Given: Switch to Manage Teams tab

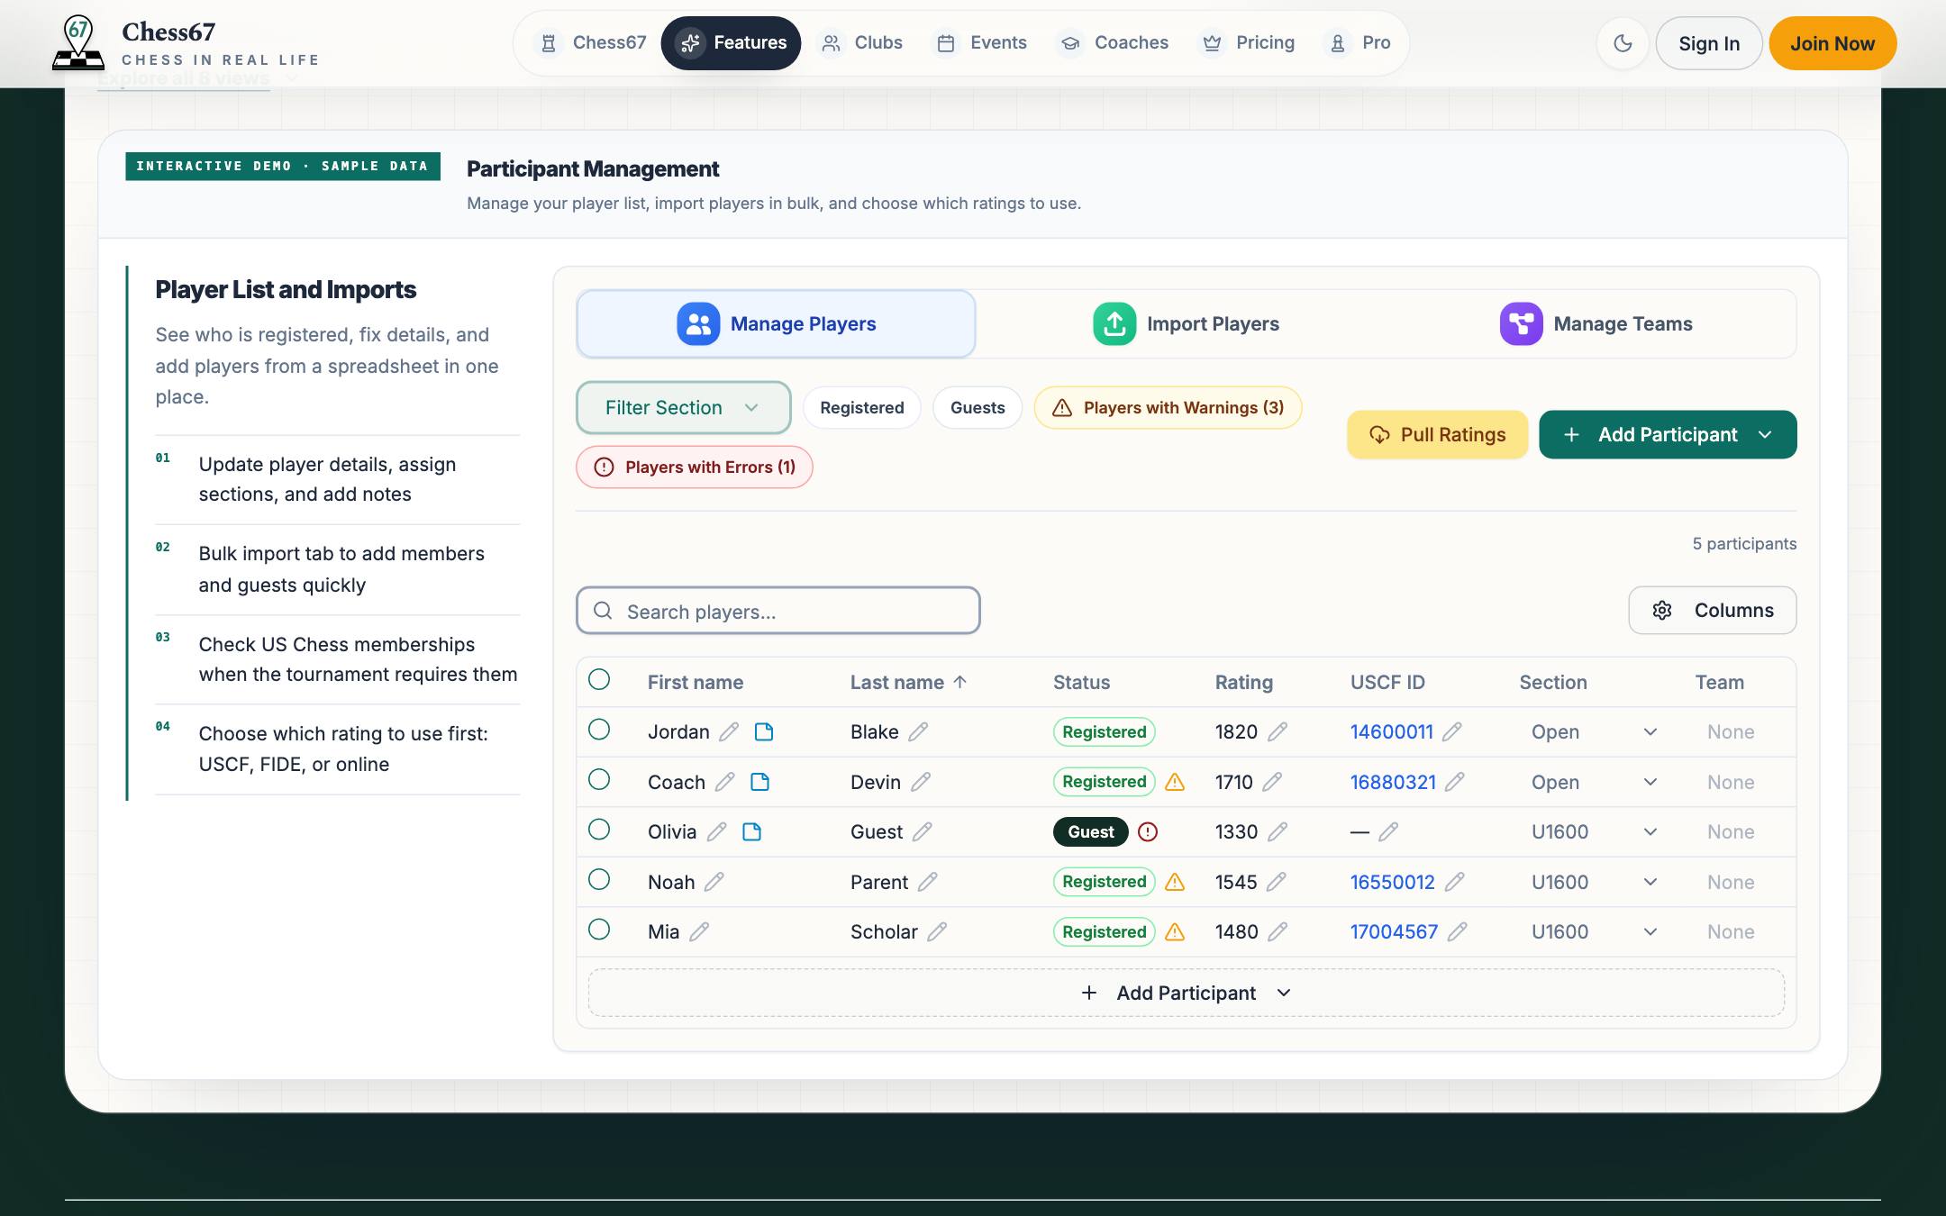Looking at the screenshot, I should click(x=1596, y=324).
